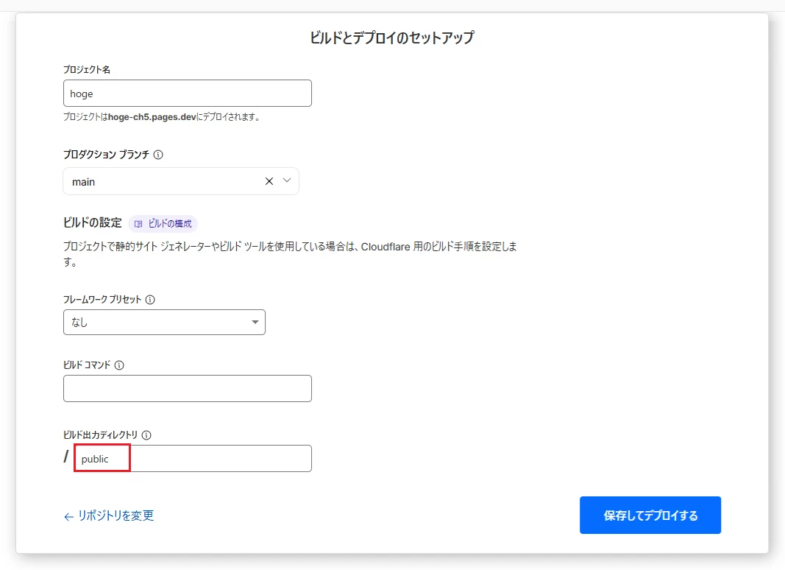The image size is (785, 570).
Task: Click the info icon next to ビルド コマンド
Action: 119,365
